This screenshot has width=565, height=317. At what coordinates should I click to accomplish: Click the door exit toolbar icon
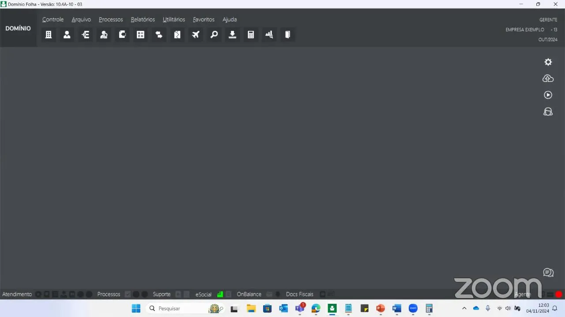point(288,35)
